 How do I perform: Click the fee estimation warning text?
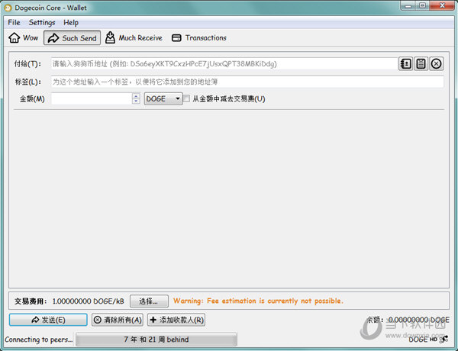pos(258,301)
